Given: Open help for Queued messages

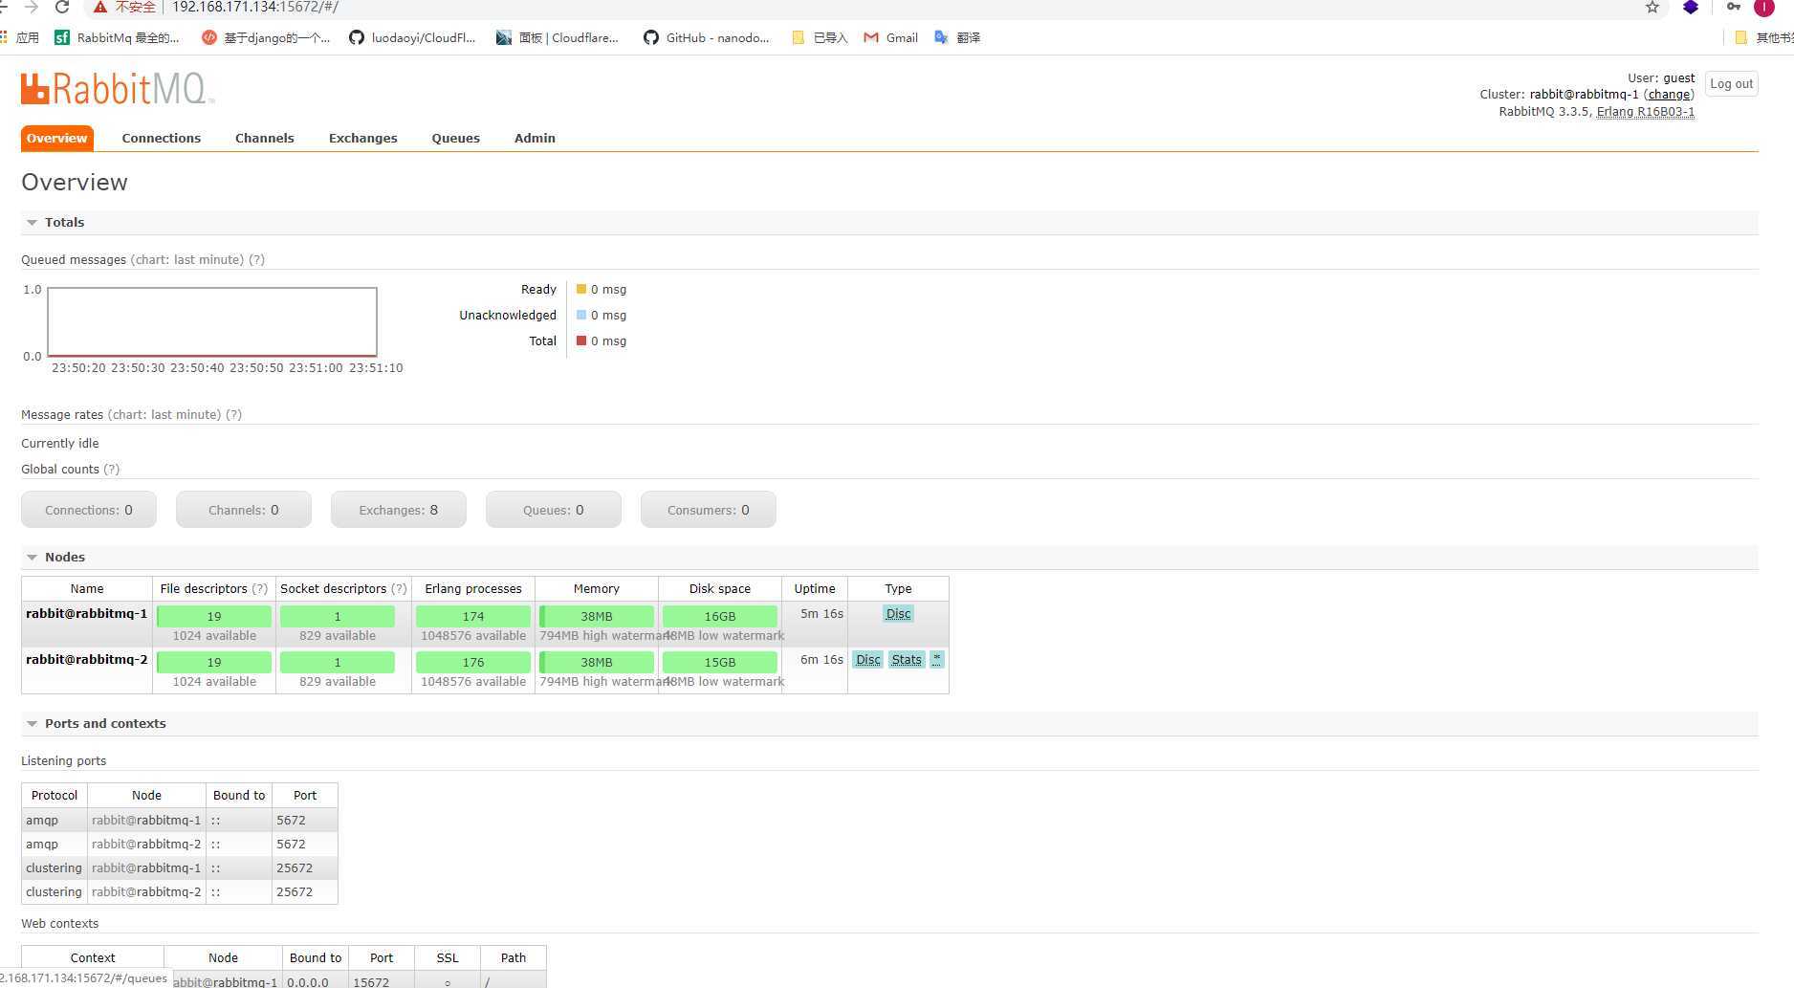Looking at the screenshot, I should (256, 259).
